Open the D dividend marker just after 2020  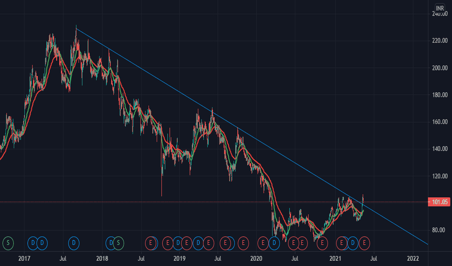coord(274,243)
